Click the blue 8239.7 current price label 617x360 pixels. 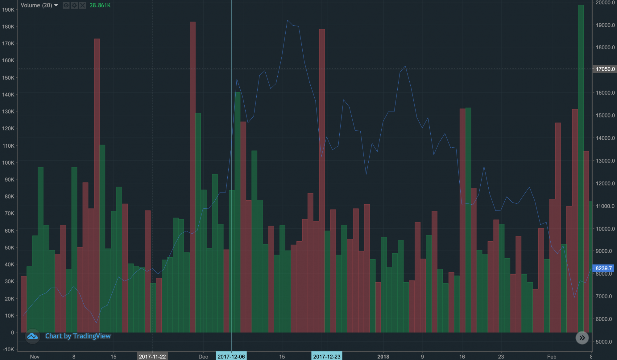coord(603,268)
